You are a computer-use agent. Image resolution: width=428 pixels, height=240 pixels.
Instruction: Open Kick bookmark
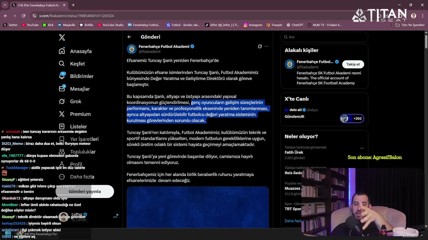click(48, 25)
